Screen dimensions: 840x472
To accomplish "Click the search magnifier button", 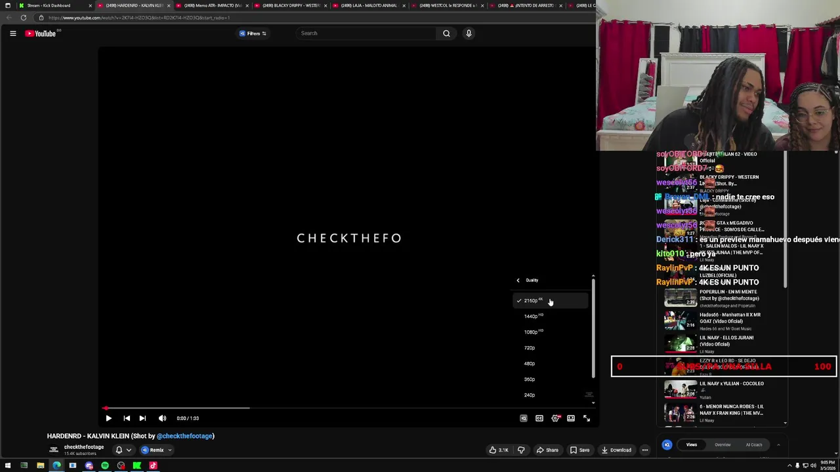I will (446, 33).
